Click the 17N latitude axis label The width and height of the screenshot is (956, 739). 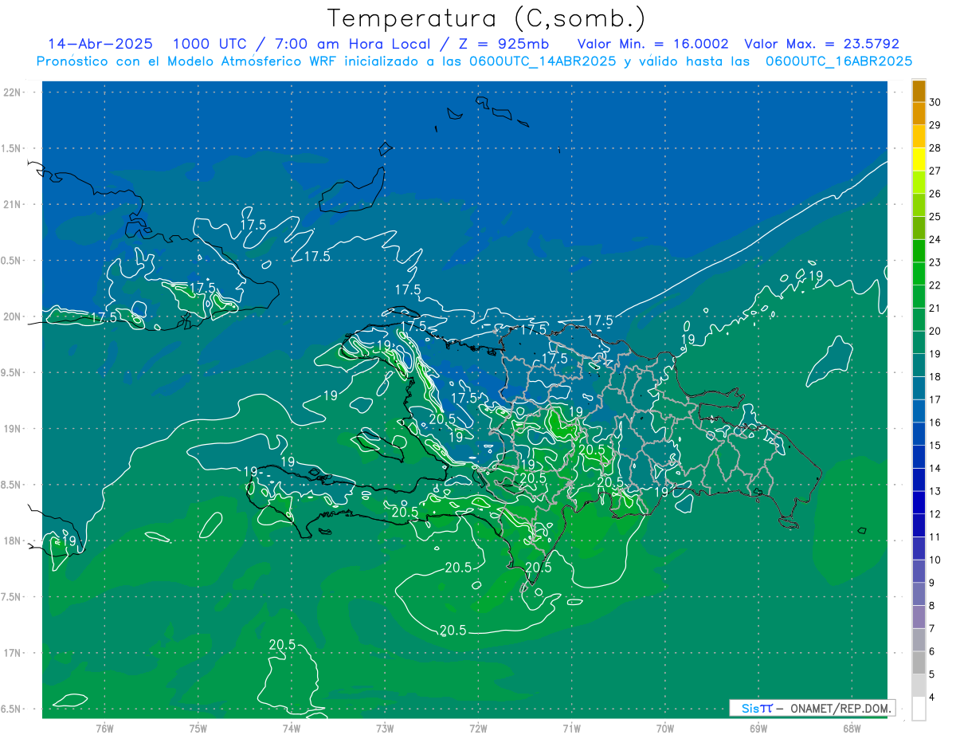[x=12, y=653]
